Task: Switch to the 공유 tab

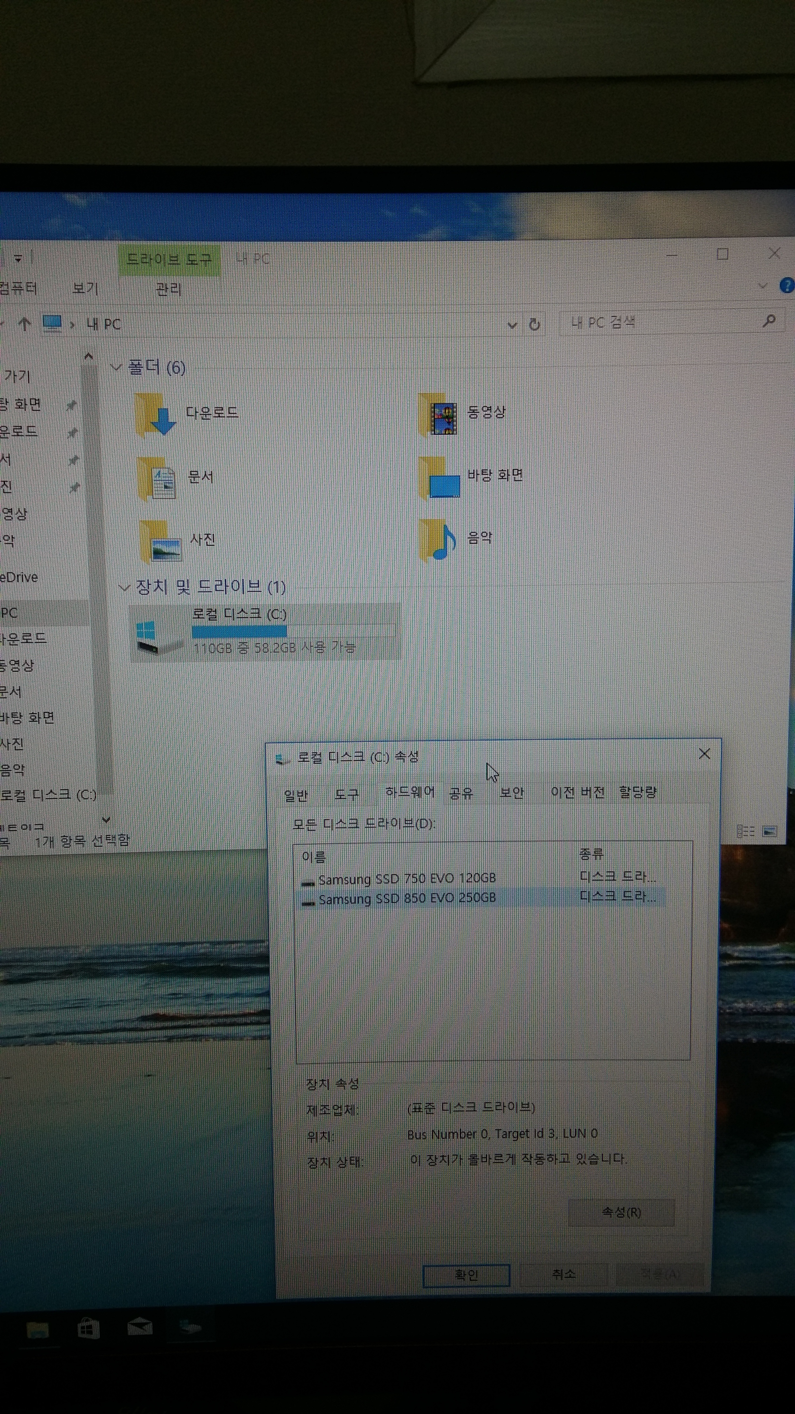Action: point(461,793)
